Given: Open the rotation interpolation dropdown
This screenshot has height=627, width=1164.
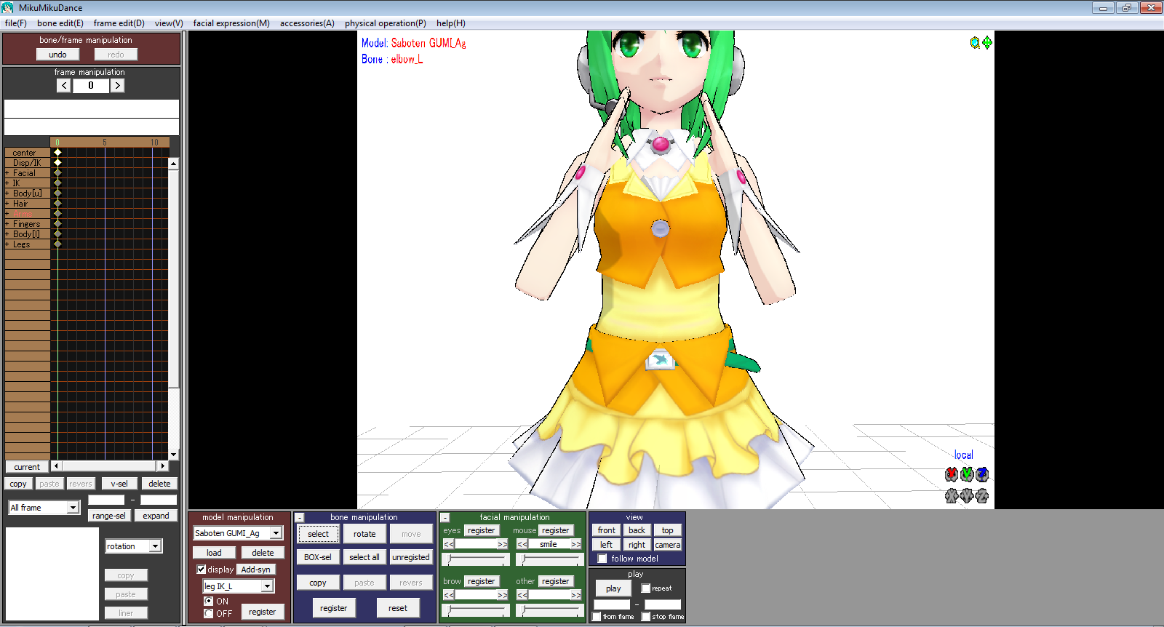Looking at the screenshot, I should point(155,546).
